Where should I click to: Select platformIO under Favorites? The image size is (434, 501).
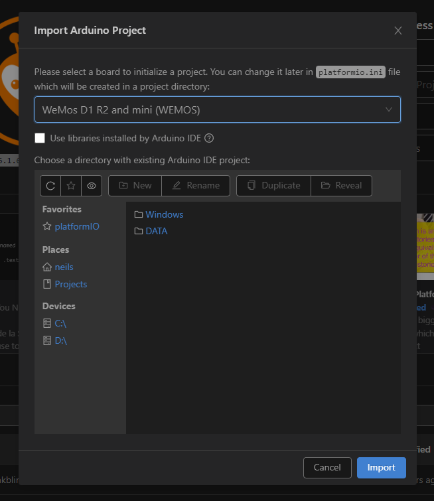(76, 226)
